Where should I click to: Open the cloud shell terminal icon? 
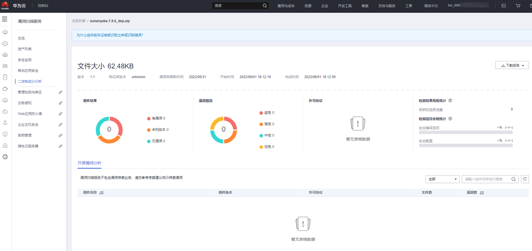pos(504,6)
